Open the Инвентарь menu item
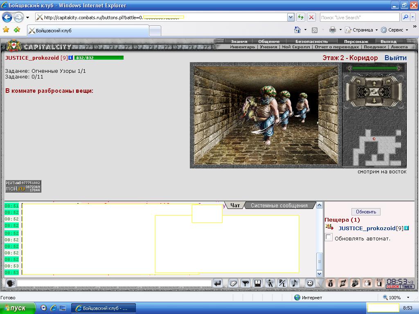Viewport: 419px width, 314px height. pos(242,47)
